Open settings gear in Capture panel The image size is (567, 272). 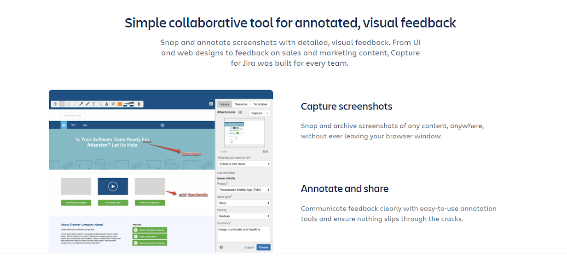click(x=221, y=247)
